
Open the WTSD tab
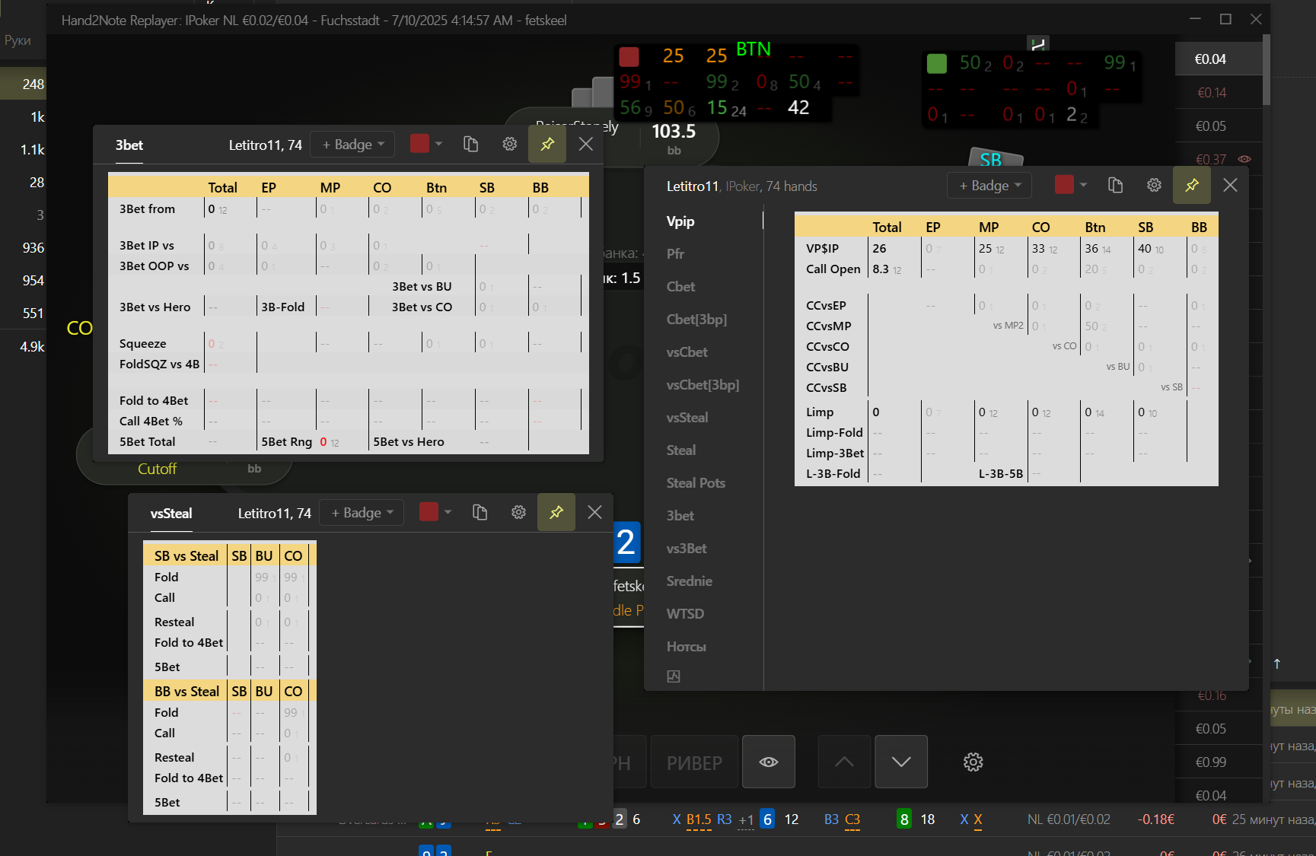tap(685, 614)
